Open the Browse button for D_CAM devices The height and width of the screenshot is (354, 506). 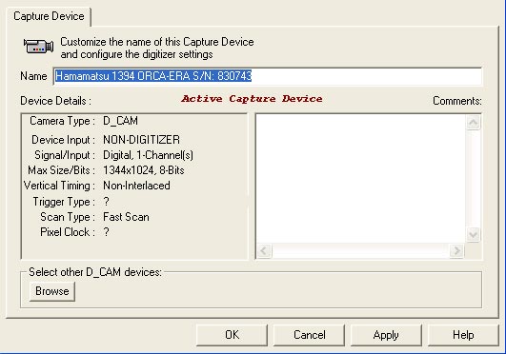tap(52, 291)
